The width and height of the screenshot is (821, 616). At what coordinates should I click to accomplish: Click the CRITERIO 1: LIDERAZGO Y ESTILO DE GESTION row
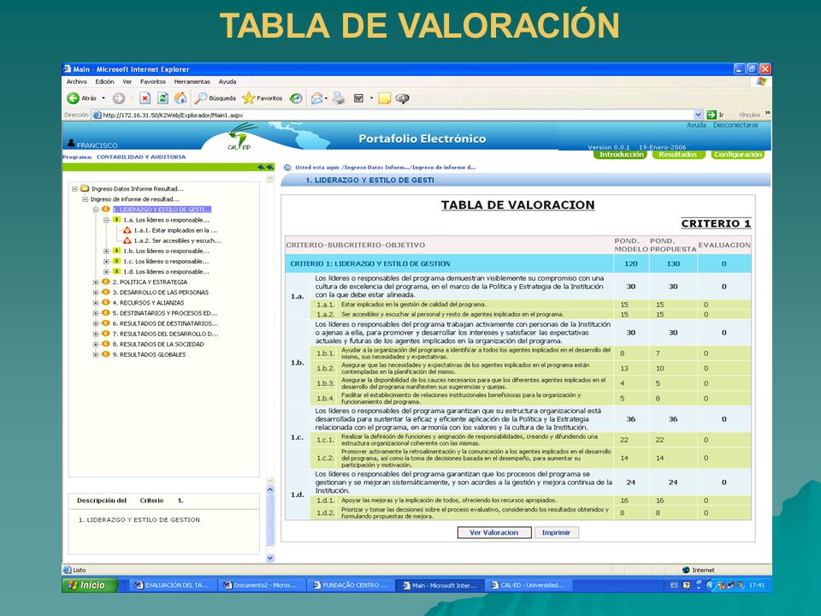[518, 264]
